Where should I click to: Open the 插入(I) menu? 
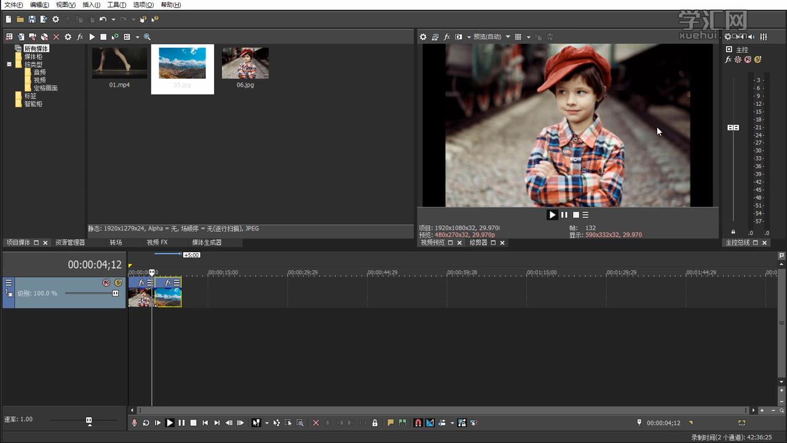point(92,5)
